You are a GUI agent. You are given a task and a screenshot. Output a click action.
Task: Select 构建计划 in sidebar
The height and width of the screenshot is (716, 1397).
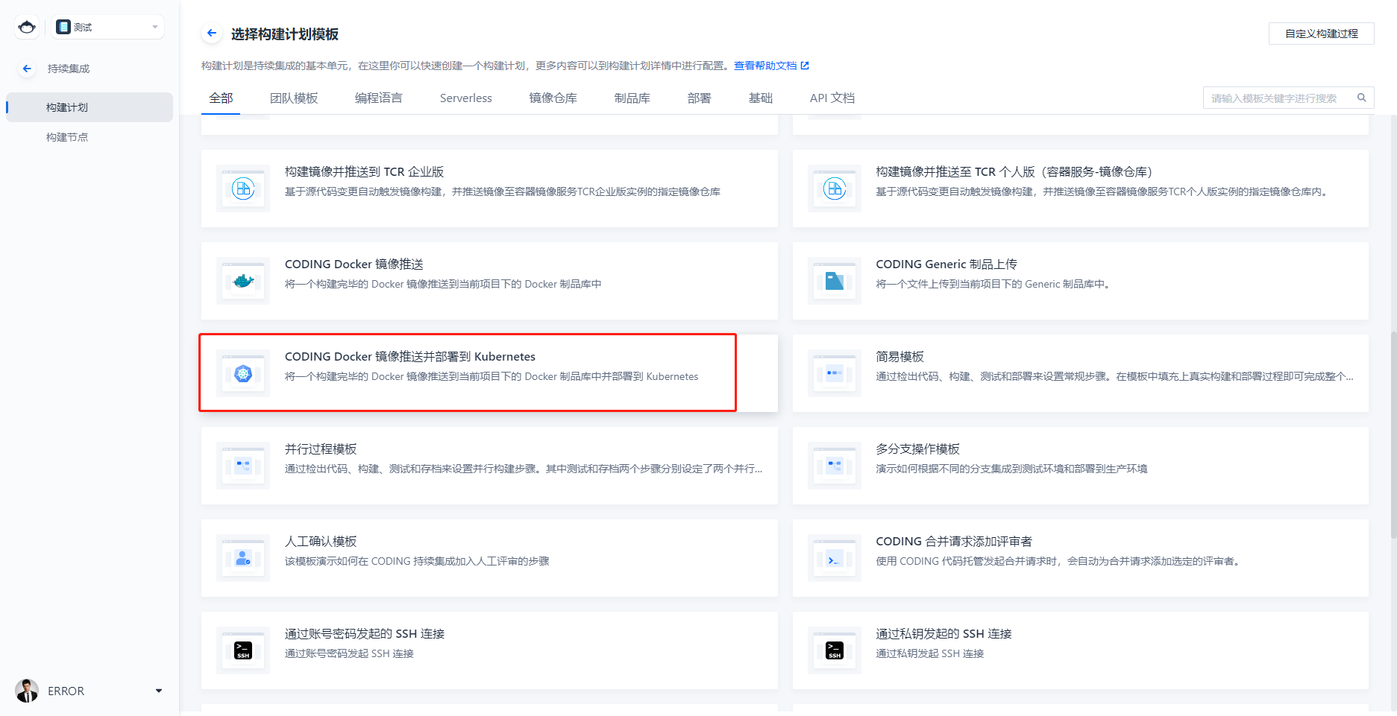(90, 107)
